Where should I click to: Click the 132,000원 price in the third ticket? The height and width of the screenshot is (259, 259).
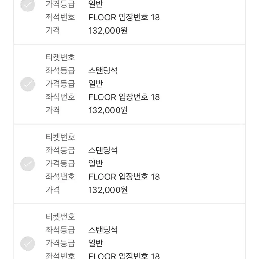(108, 190)
